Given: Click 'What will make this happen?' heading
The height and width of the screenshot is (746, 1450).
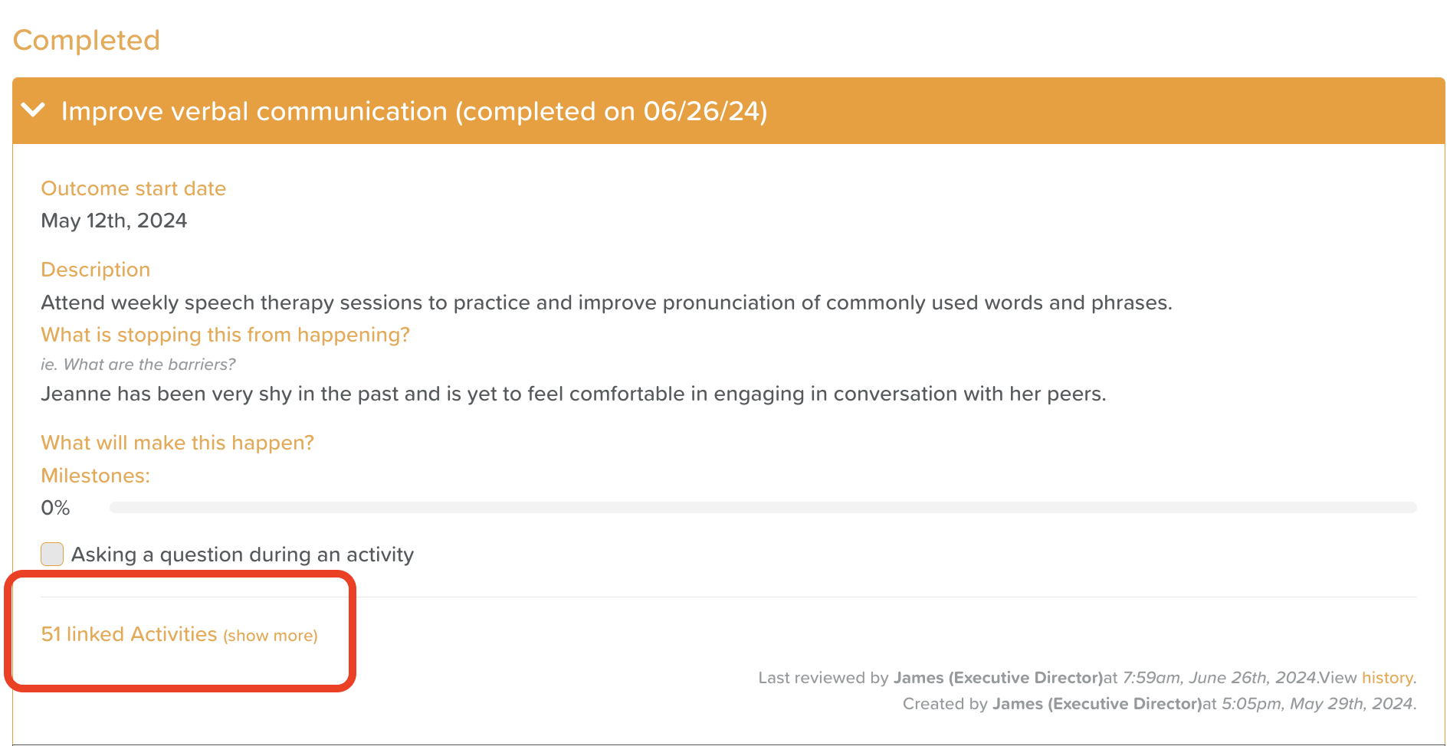Looking at the screenshot, I should 177,443.
